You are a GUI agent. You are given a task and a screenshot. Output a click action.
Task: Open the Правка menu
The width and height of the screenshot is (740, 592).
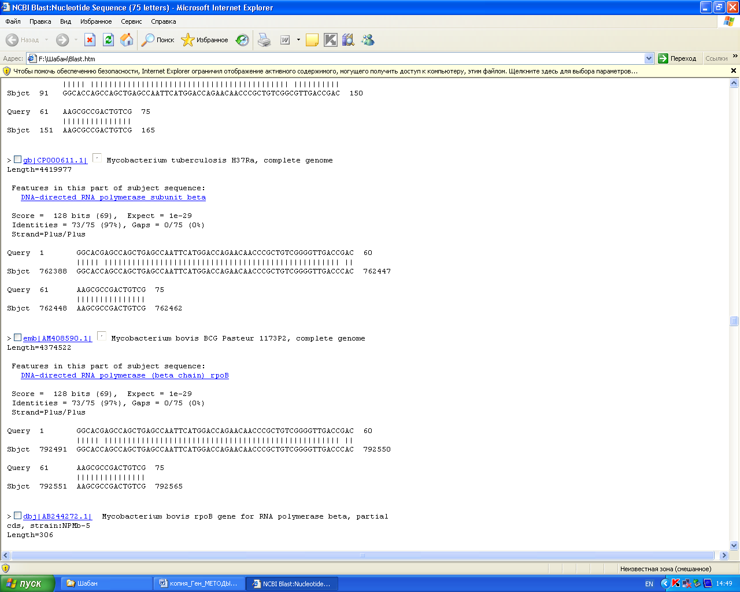click(40, 21)
